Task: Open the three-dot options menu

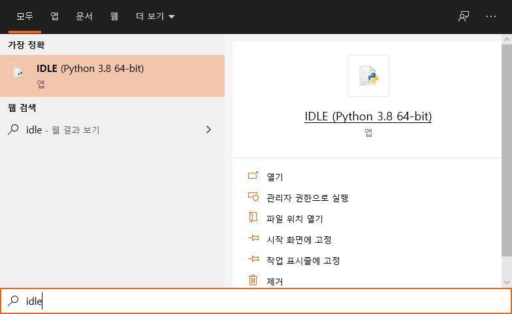Action: 491,16
